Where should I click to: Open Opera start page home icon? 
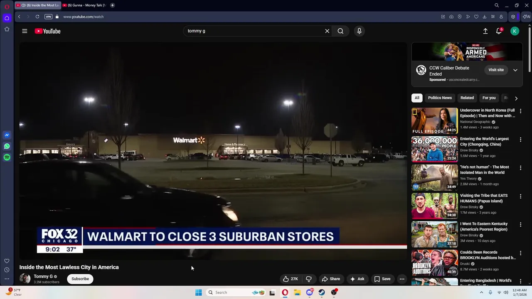pyautogui.click(x=7, y=18)
